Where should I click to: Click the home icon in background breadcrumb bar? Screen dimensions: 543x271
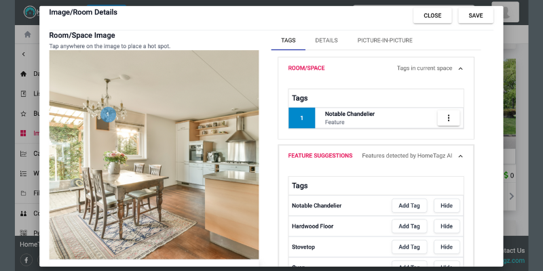[x=27, y=35]
